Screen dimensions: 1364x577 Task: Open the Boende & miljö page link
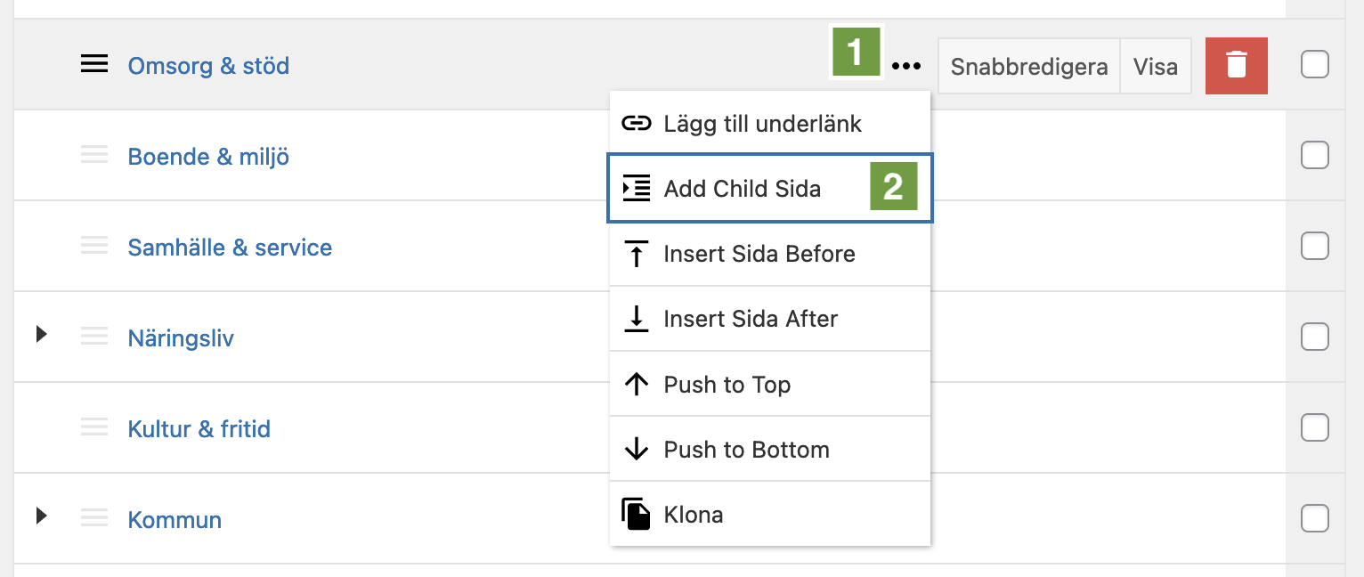(208, 157)
